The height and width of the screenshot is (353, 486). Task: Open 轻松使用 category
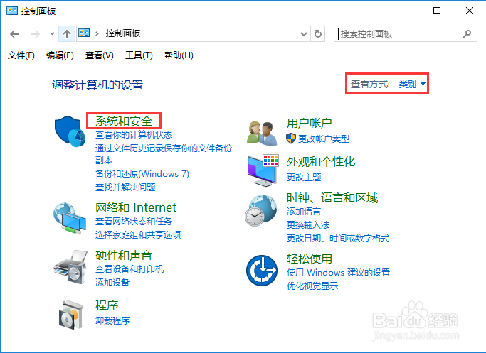(x=310, y=259)
